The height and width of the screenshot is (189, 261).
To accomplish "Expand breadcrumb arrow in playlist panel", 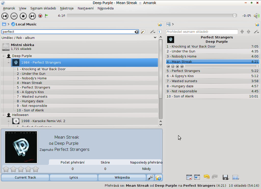I will pyautogui.click(x=173, y=24).
